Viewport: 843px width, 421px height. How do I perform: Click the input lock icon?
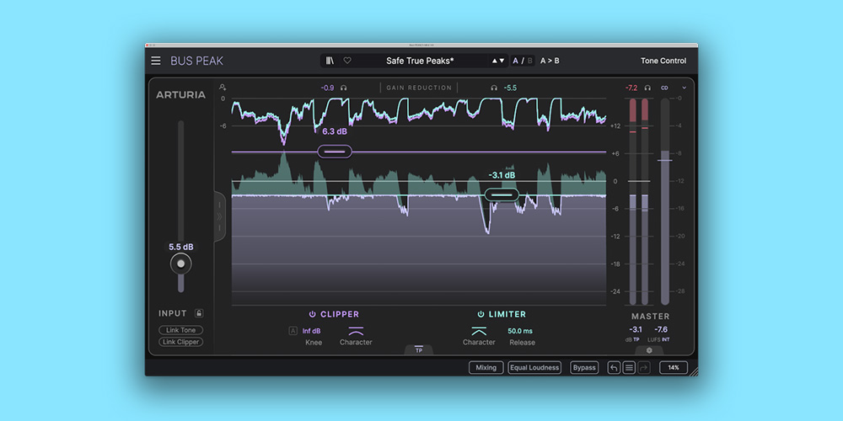199,313
